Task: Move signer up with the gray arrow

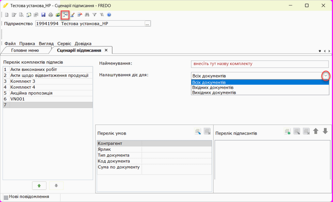Action: pyautogui.click(x=316, y=131)
